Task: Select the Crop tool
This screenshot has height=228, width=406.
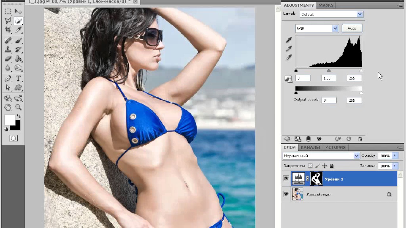Action: click(8, 30)
